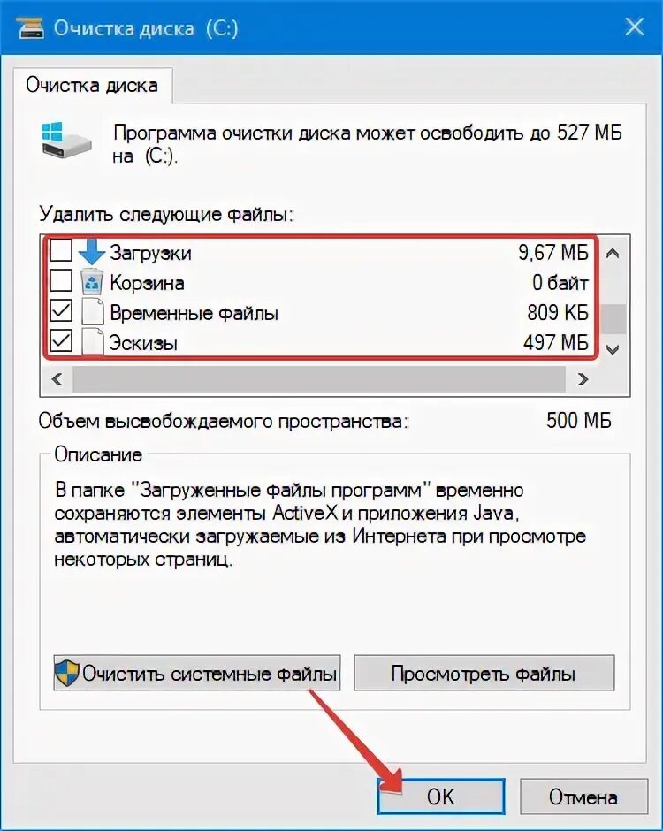Uncheck the Временные файлы checkbox
The width and height of the screenshot is (663, 831).
tap(61, 310)
